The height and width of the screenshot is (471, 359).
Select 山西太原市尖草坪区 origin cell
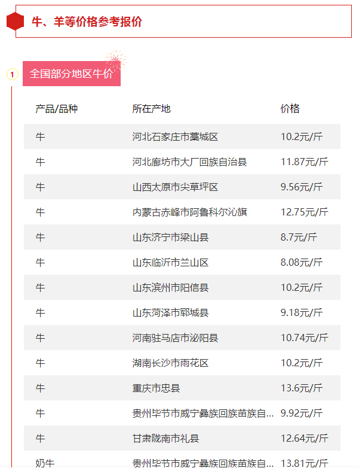[x=175, y=187]
